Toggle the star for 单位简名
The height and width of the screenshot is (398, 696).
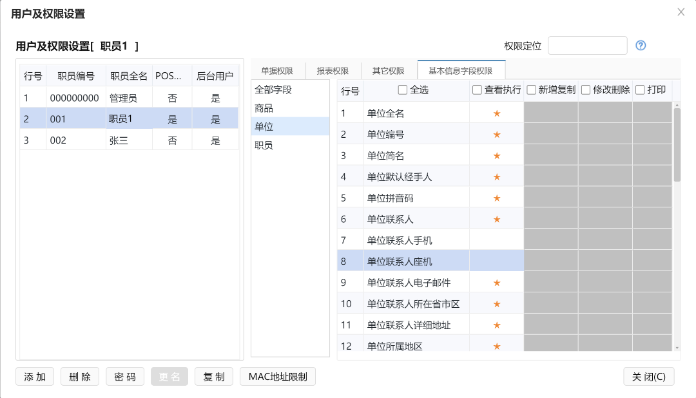tap(496, 155)
